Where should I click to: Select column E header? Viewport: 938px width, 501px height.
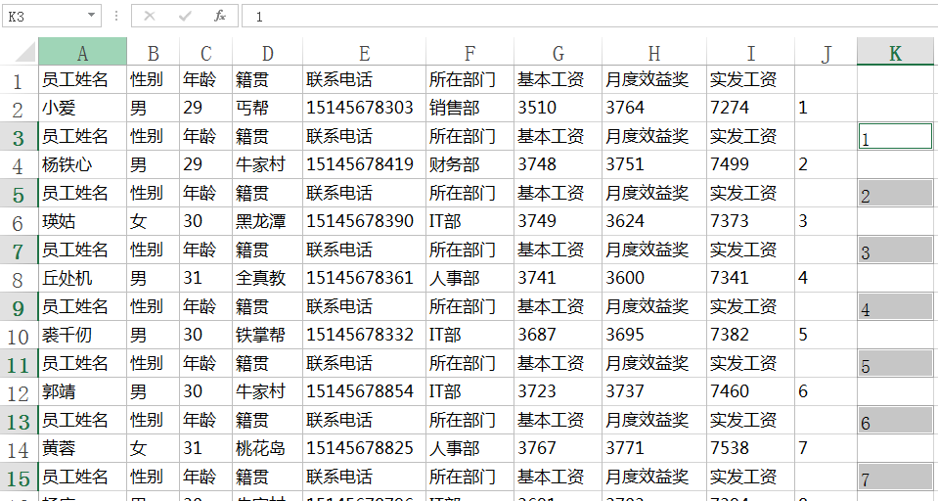point(364,52)
